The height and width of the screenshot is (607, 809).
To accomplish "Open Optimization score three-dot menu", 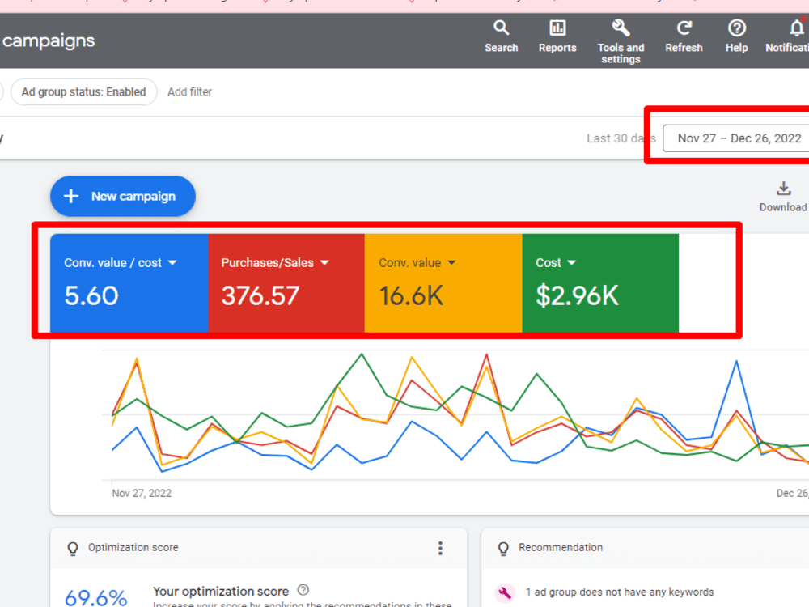I will click(440, 548).
